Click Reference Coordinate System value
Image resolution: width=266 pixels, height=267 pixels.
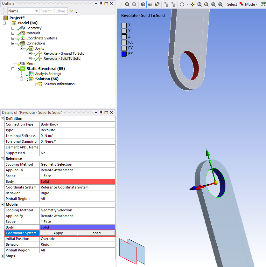[77, 187]
